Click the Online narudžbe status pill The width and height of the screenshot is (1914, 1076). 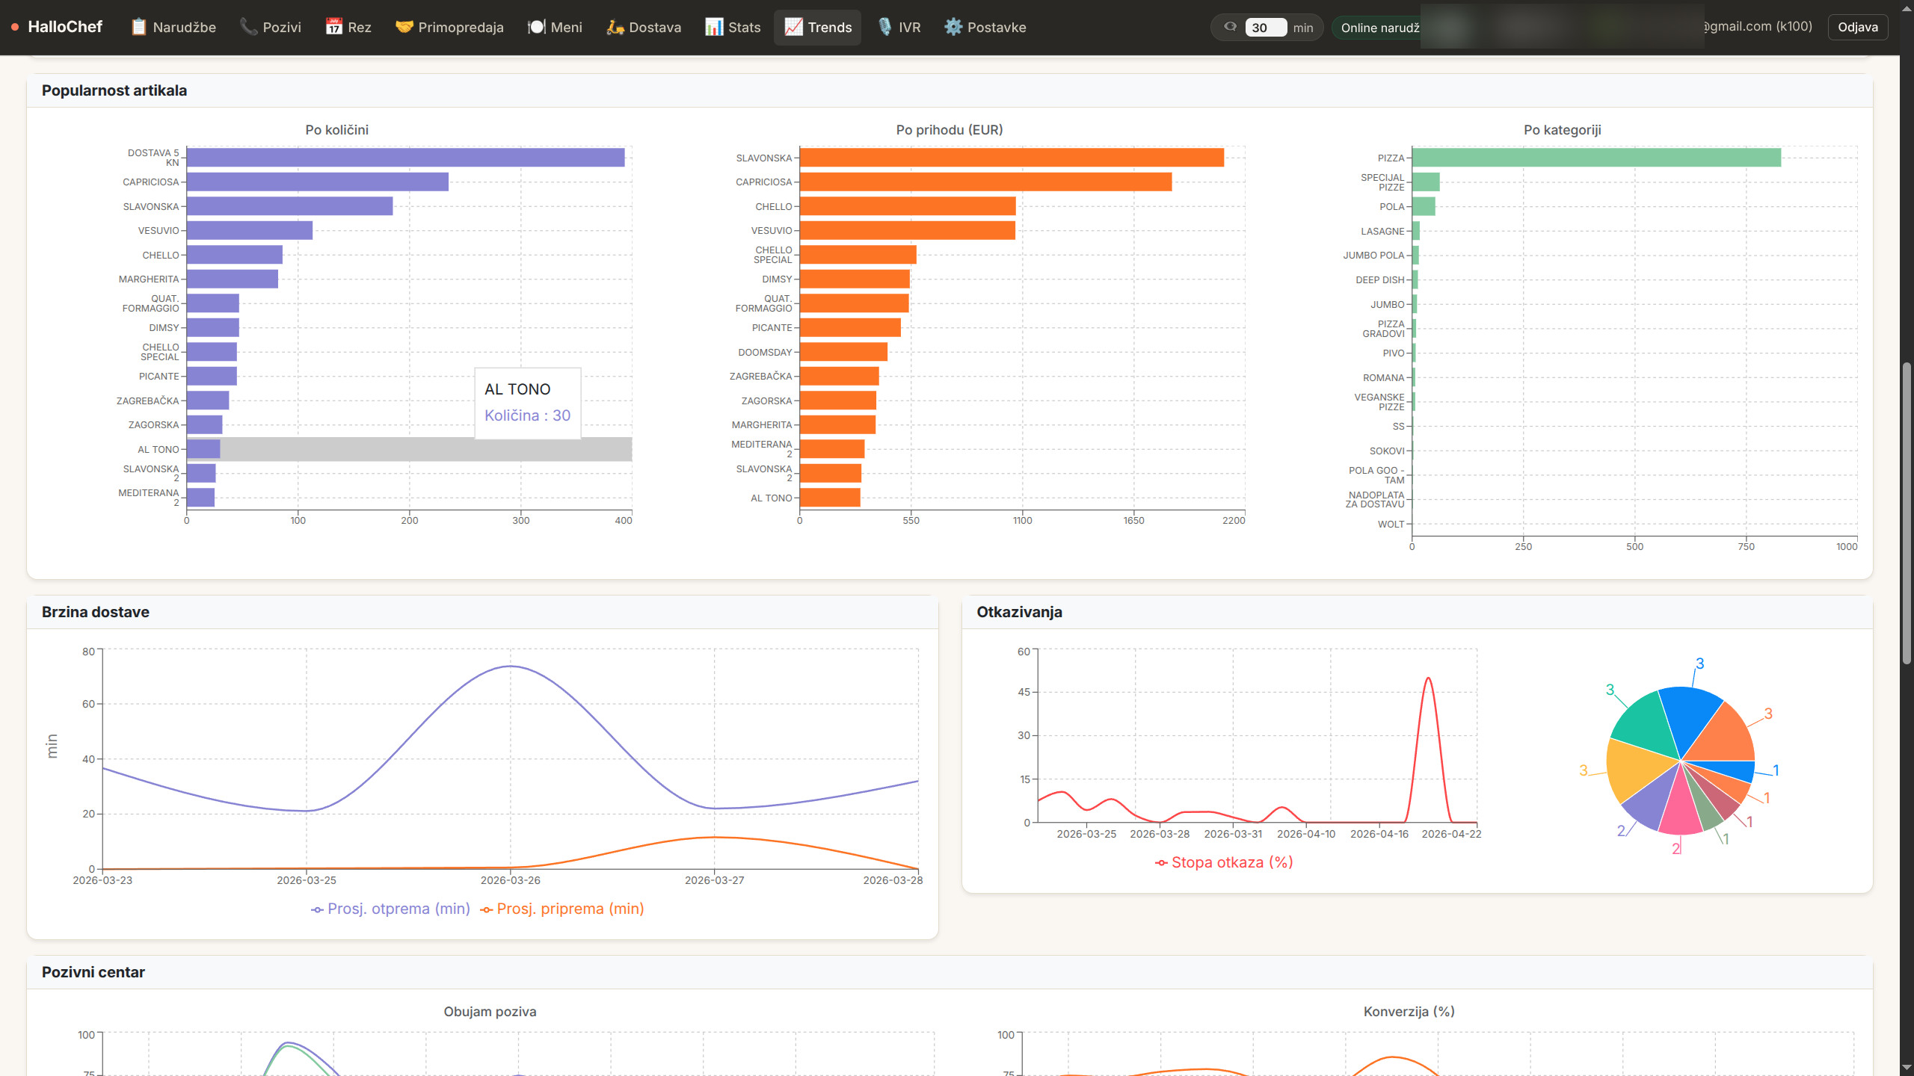pos(1378,28)
